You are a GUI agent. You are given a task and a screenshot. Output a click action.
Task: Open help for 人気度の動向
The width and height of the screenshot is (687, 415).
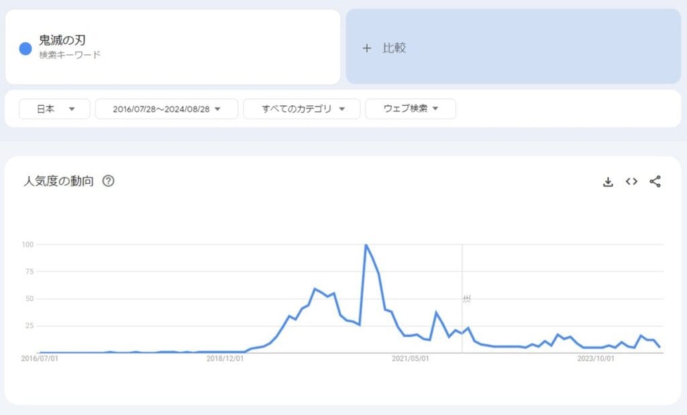108,181
